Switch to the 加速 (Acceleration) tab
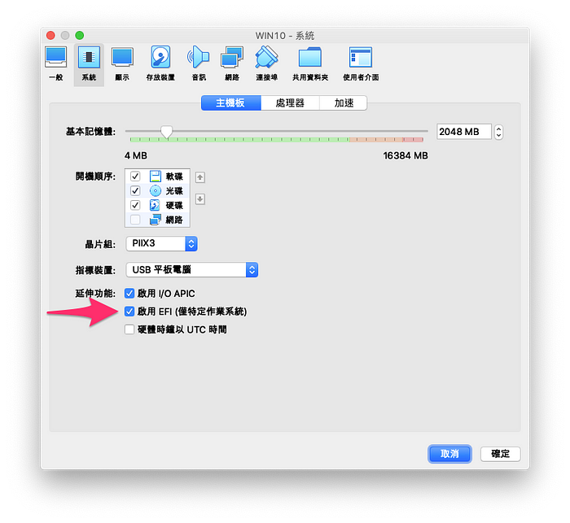 pyautogui.click(x=344, y=102)
